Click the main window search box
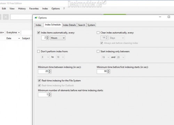174x125 pixels. point(22,17)
